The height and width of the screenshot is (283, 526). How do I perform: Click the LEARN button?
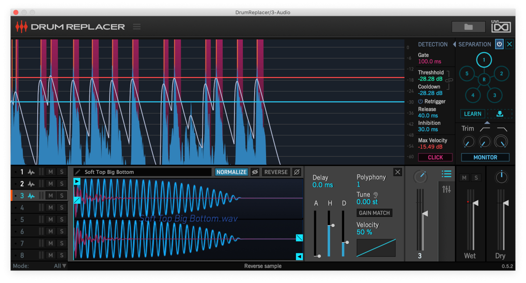473,114
